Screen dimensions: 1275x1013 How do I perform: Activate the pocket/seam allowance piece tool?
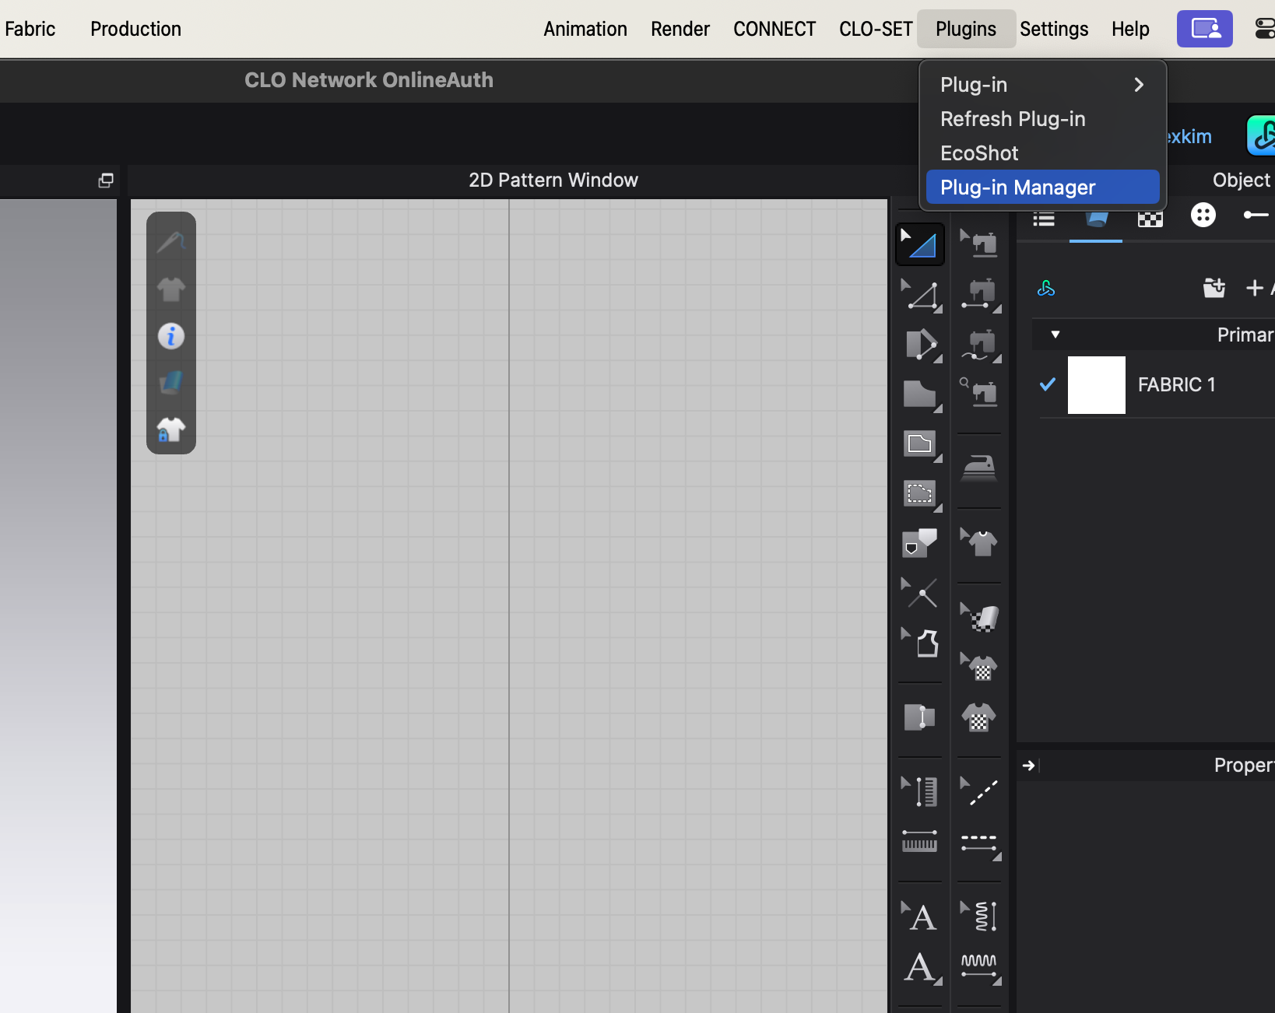point(920,543)
